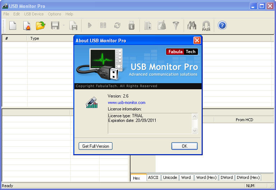Open the Help menu
This screenshot has width=276, height=190.
click(69, 14)
